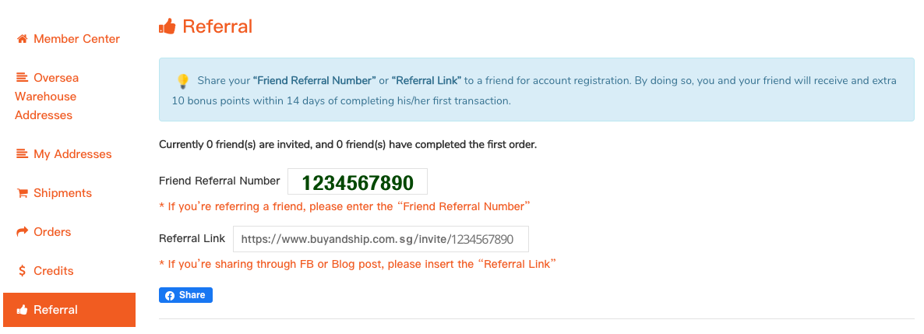The width and height of the screenshot is (924, 334).
Task: Click the arrow icon beside Orders
Action: pyautogui.click(x=23, y=231)
